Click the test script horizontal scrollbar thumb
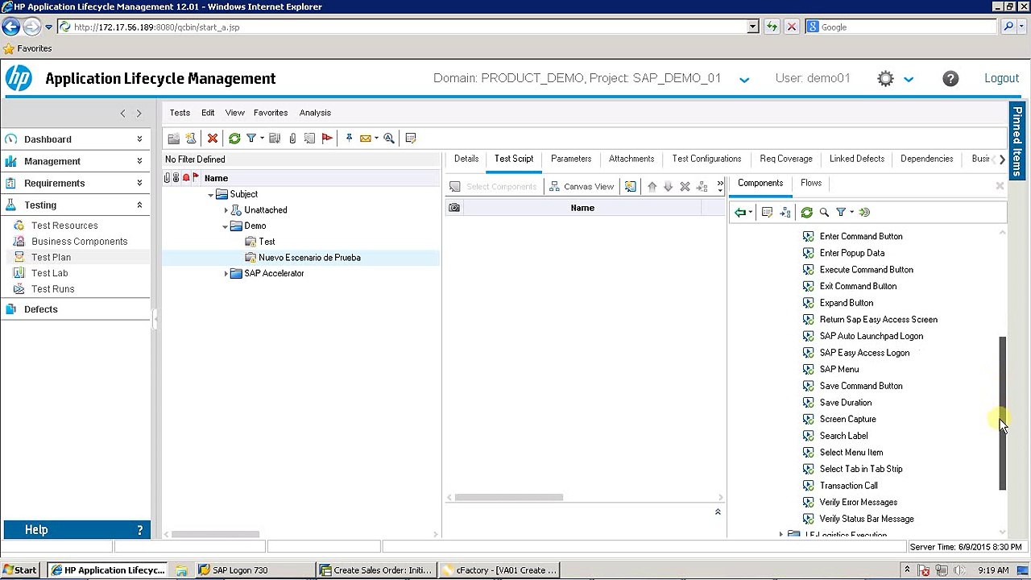This screenshot has height=580, width=1031. pyautogui.click(x=509, y=497)
